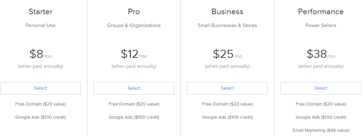This screenshot has height=136, width=363.
Task: Click the $8/mo Starter price
Action: pos(41,54)
